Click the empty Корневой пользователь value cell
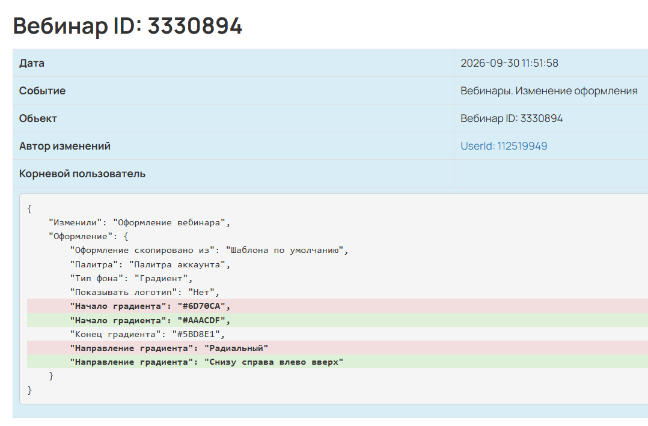648x426 pixels. pos(551,174)
